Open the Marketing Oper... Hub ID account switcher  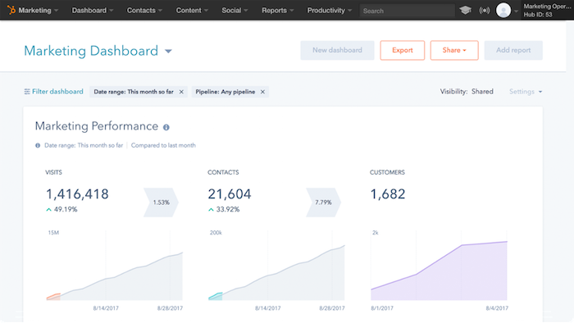(547, 10)
